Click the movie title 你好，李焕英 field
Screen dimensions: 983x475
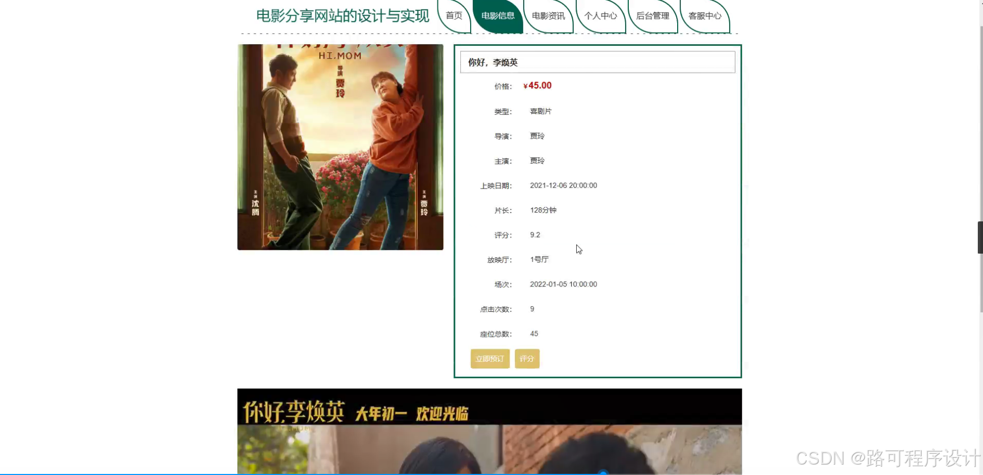(x=598, y=62)
